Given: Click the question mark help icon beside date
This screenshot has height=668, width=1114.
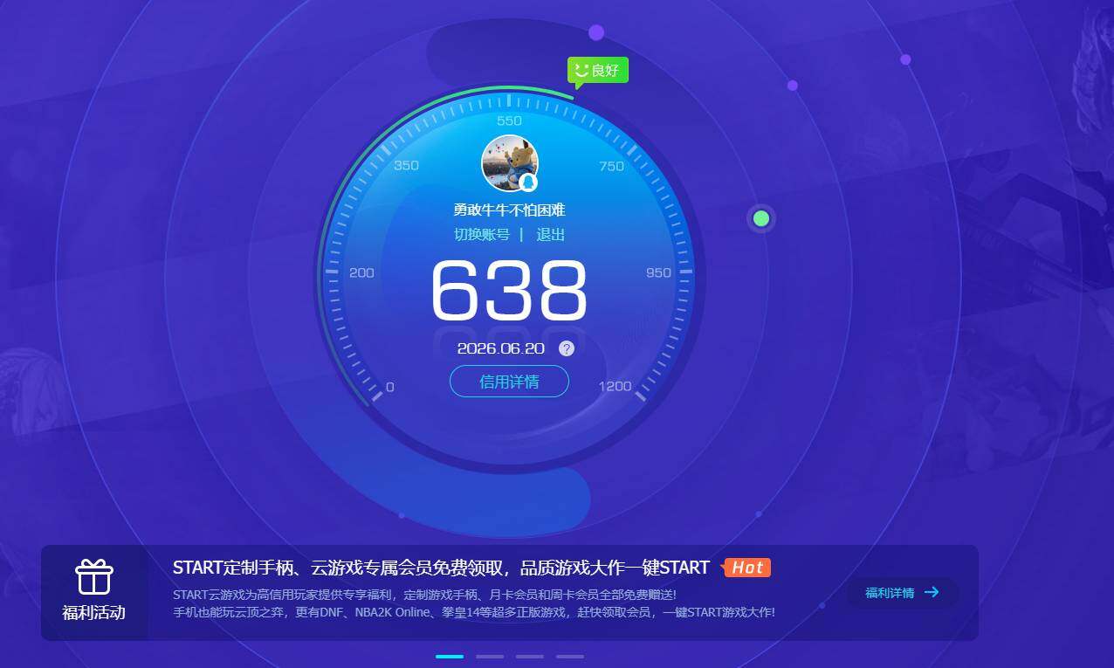Looking at the screenshot, I should [567, 348].
